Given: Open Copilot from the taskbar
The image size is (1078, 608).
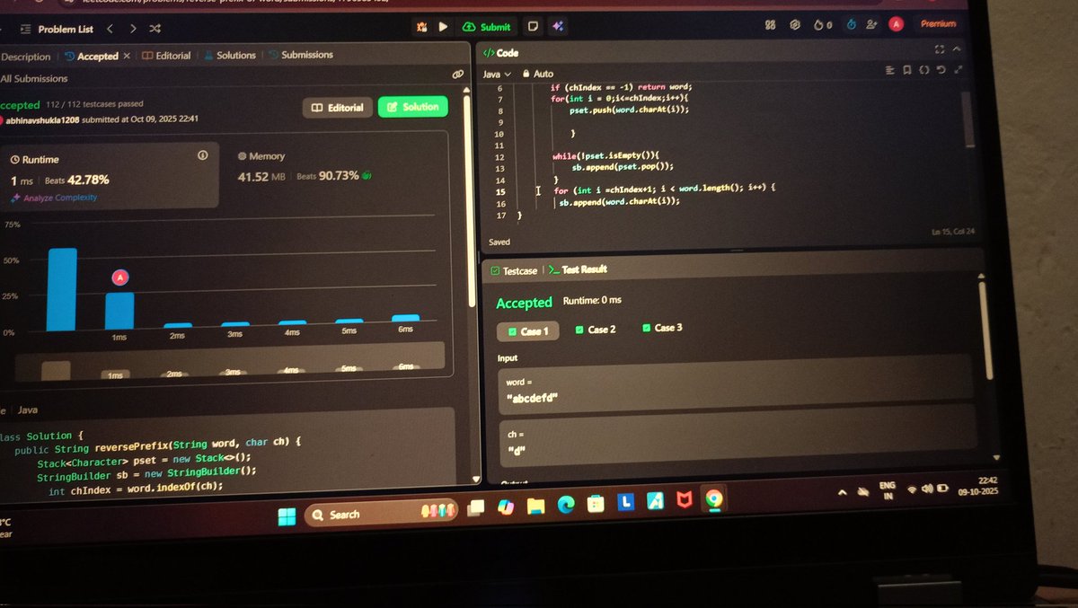Looking at the screenshot, I should [x=505, y=507].
